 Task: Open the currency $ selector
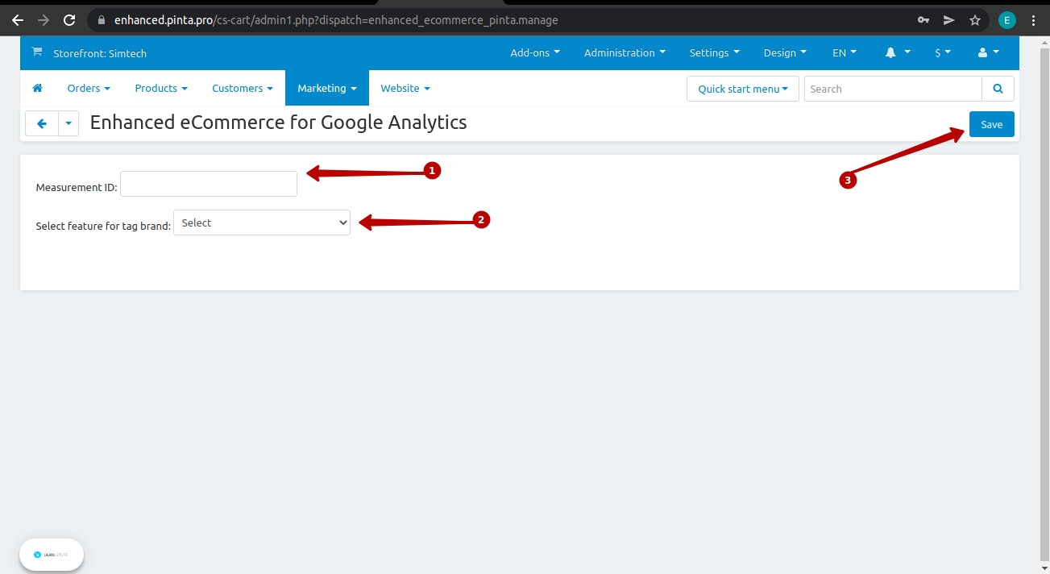[x=942, y=52]
